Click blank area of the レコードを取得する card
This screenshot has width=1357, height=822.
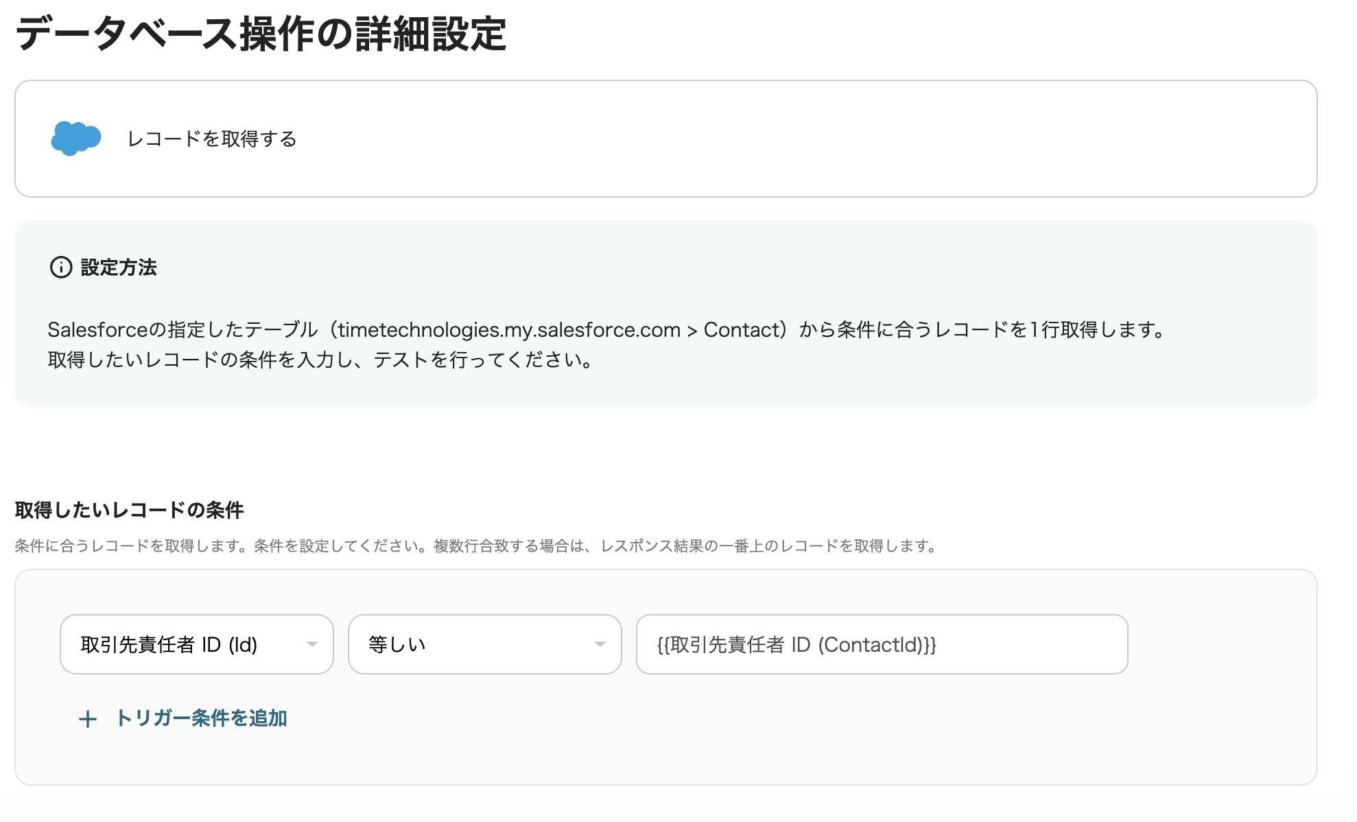pyautogui.click(x=823, y=139)
